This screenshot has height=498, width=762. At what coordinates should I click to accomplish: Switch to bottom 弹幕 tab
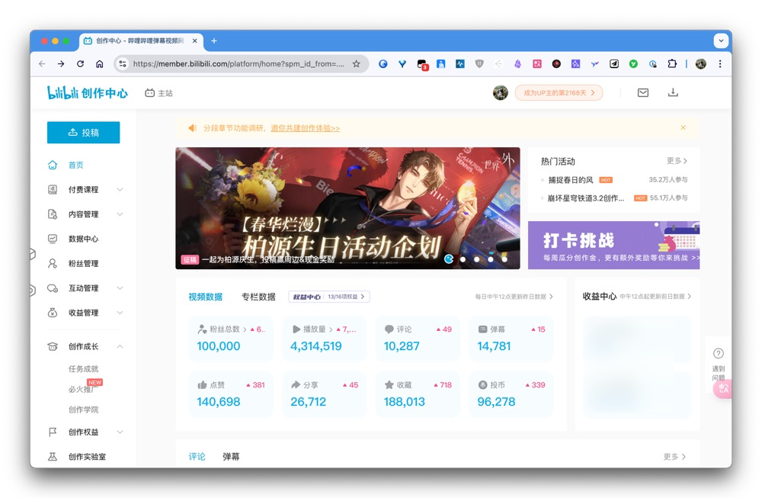click(x=231, y=457)
